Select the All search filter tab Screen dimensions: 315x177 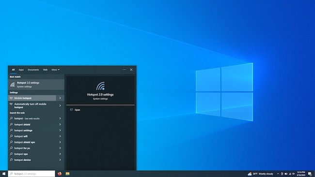(13, 70)
